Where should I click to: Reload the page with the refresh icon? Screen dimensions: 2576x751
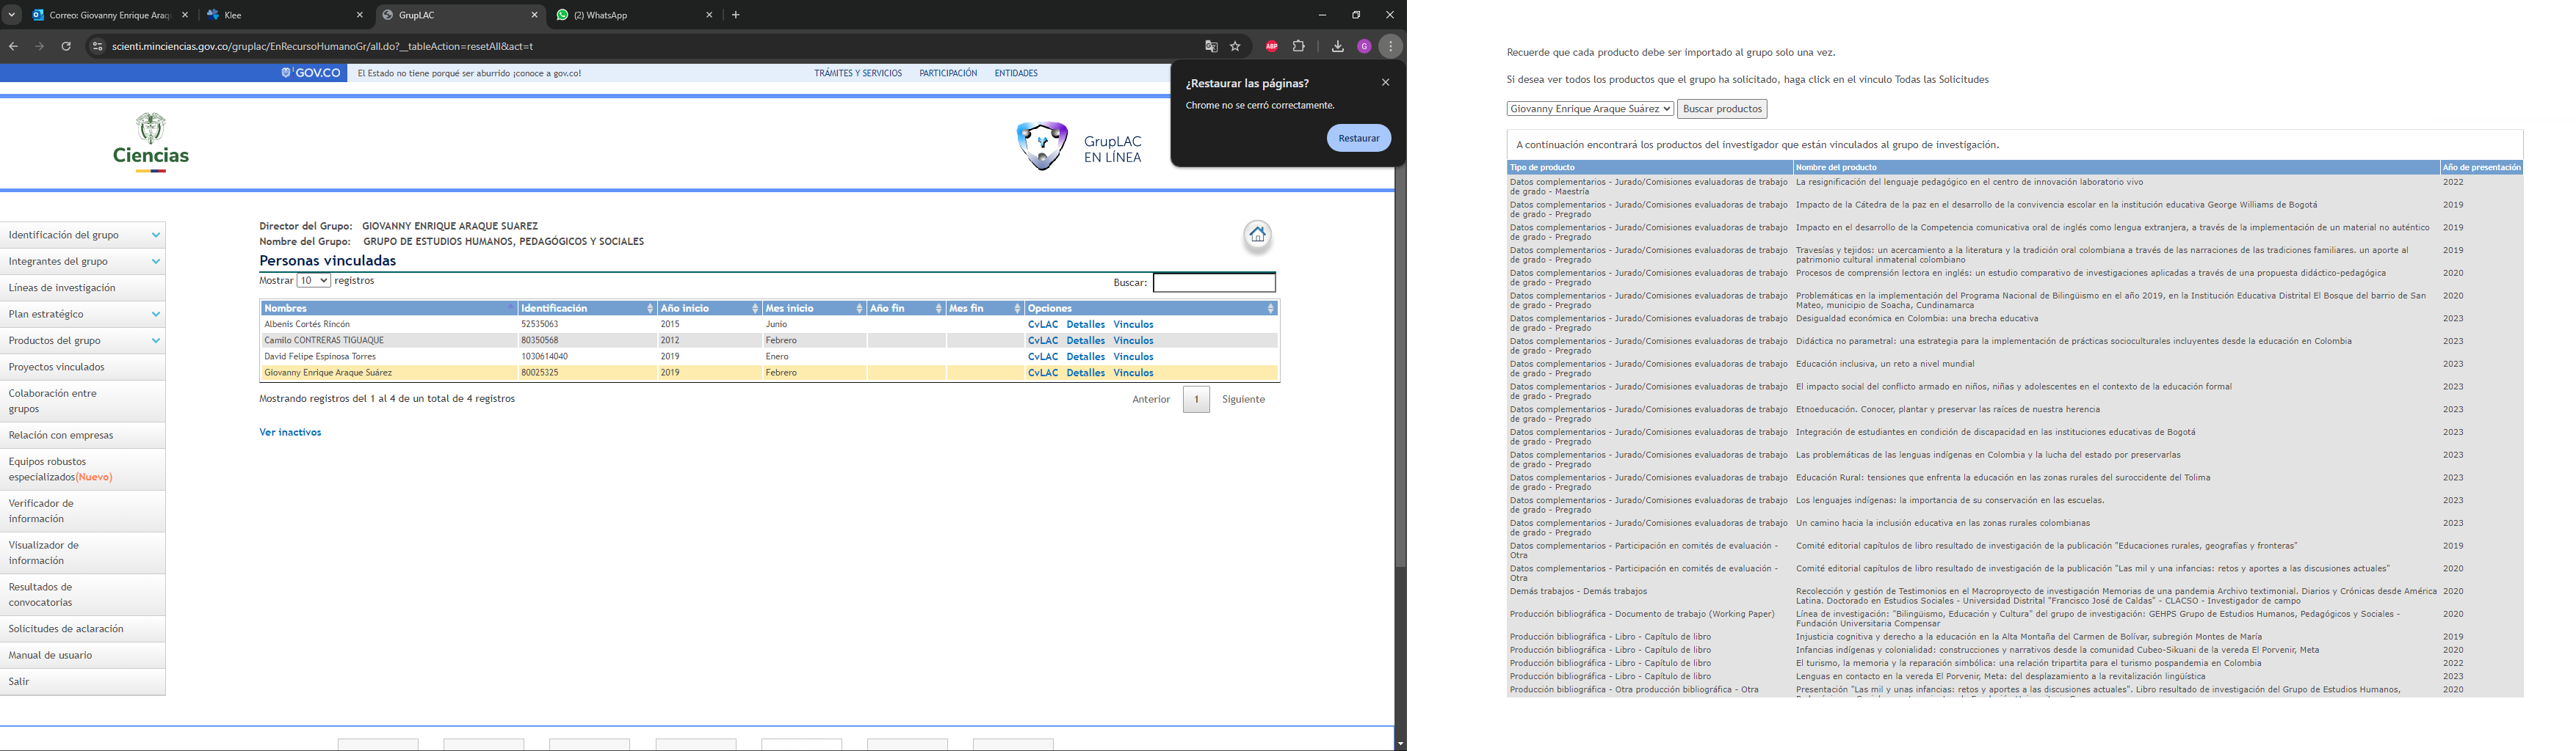tap(66, 46)
